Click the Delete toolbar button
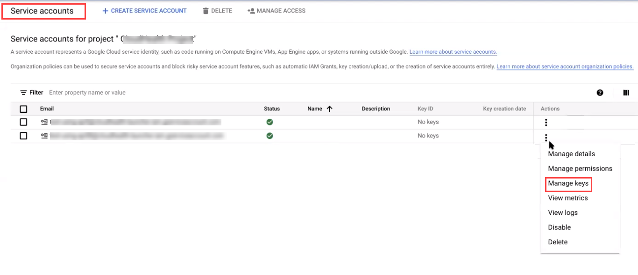 point(217,11)
